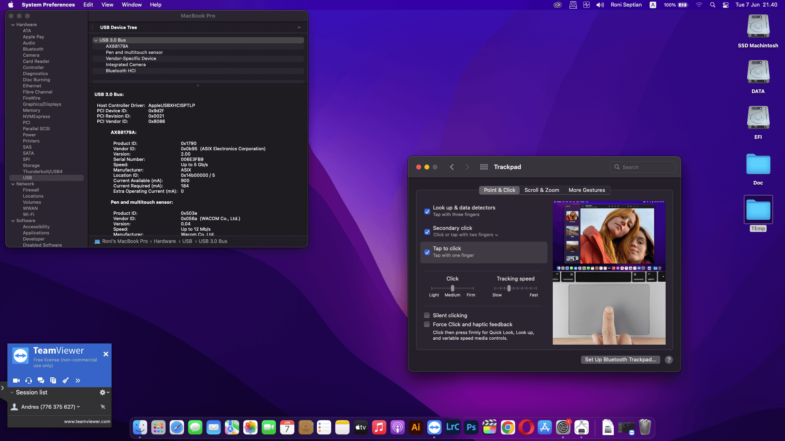This screenshot has height=441, width=785.
Task: Uncheck Look up & data detectors
Action: tap(427, 212)
